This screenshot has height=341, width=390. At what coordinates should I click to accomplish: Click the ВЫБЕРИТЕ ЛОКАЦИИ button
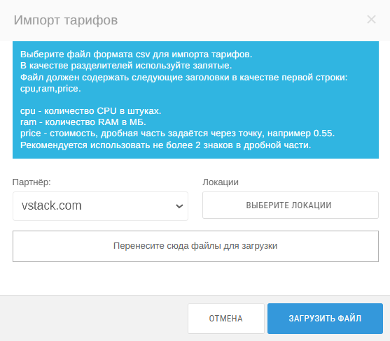(x=291, y=205)
